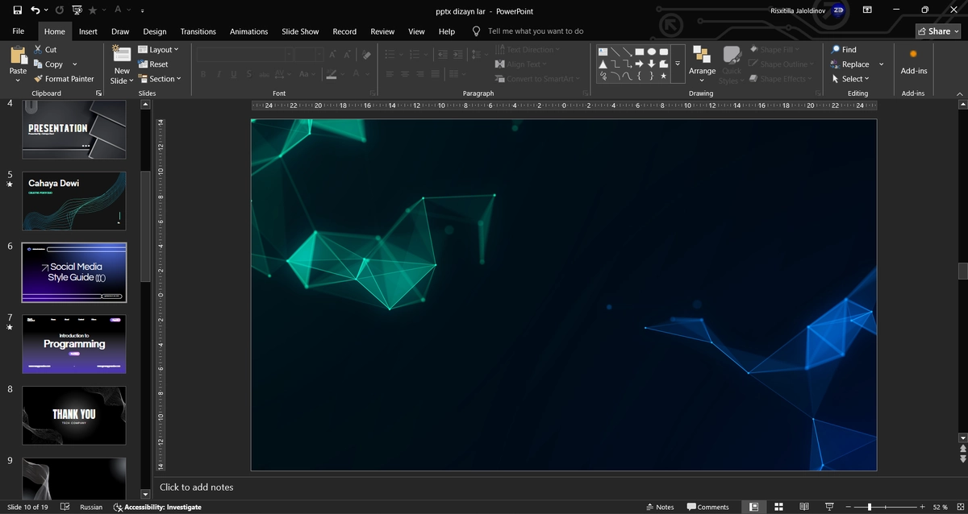Click the Replace button
The image size is (968, 514).
click(850, 64)
